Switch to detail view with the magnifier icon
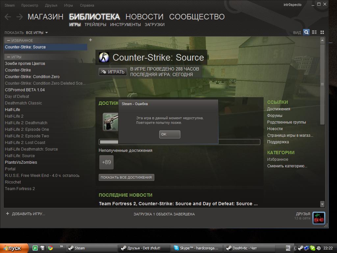The image size is (337, 253). tap(306, 32)
